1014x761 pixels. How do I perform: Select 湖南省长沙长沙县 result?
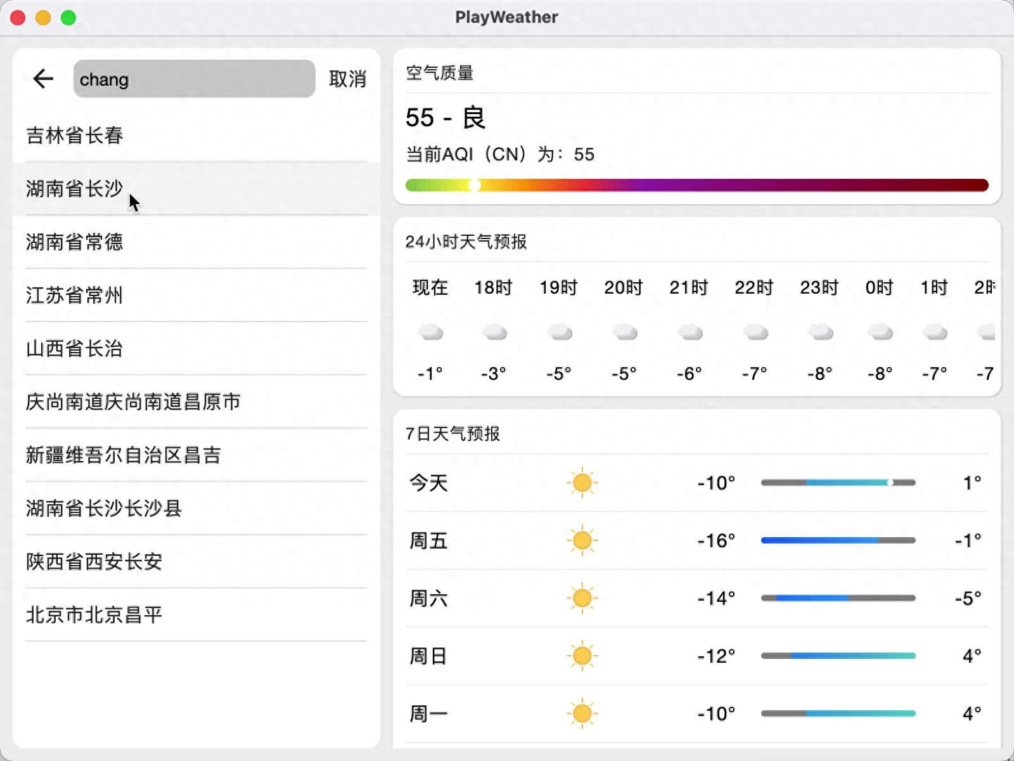coord(196,508)
